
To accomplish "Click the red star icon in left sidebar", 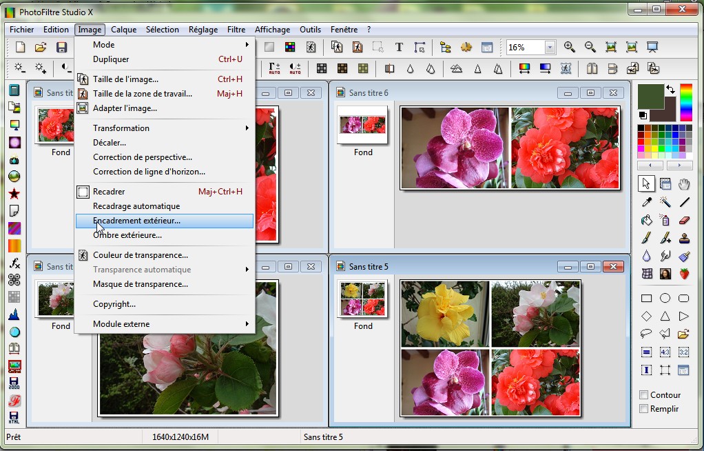I will [14, 194].
